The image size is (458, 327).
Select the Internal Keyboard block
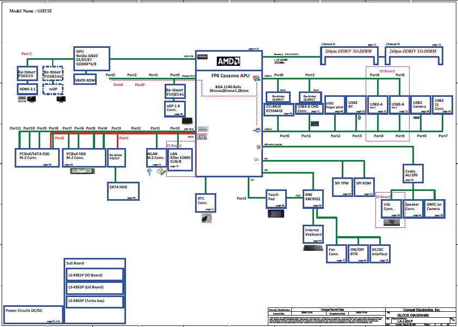(313, 234)
